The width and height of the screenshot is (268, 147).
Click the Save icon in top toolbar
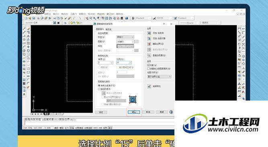(x=34, y=18)
